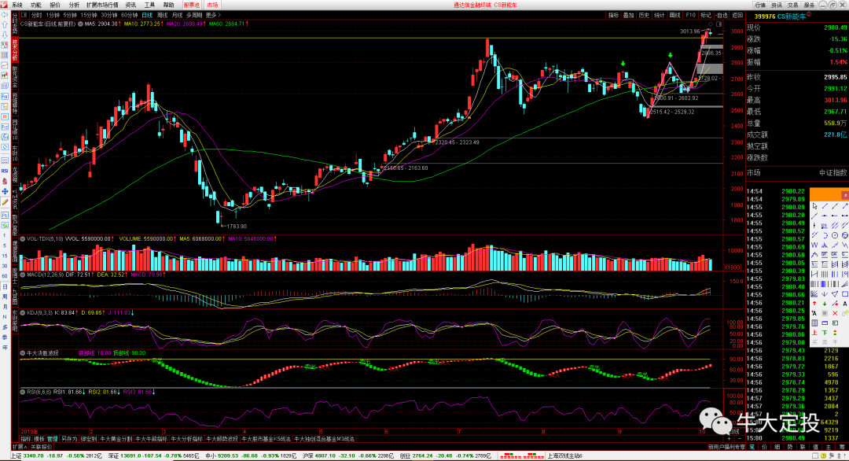This screenshot has width=849, height=461.
Task: Open the 历史 history toolbar button
Action: click(x=644, y=15)
